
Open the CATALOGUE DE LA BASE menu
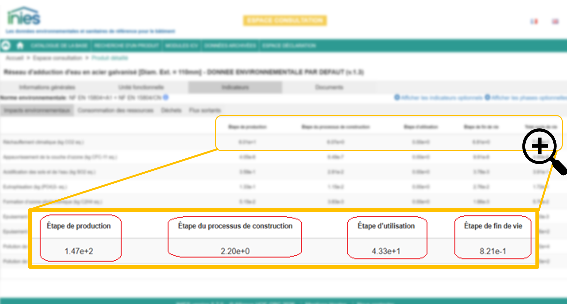pyautogui.click(x=59, y=46)
